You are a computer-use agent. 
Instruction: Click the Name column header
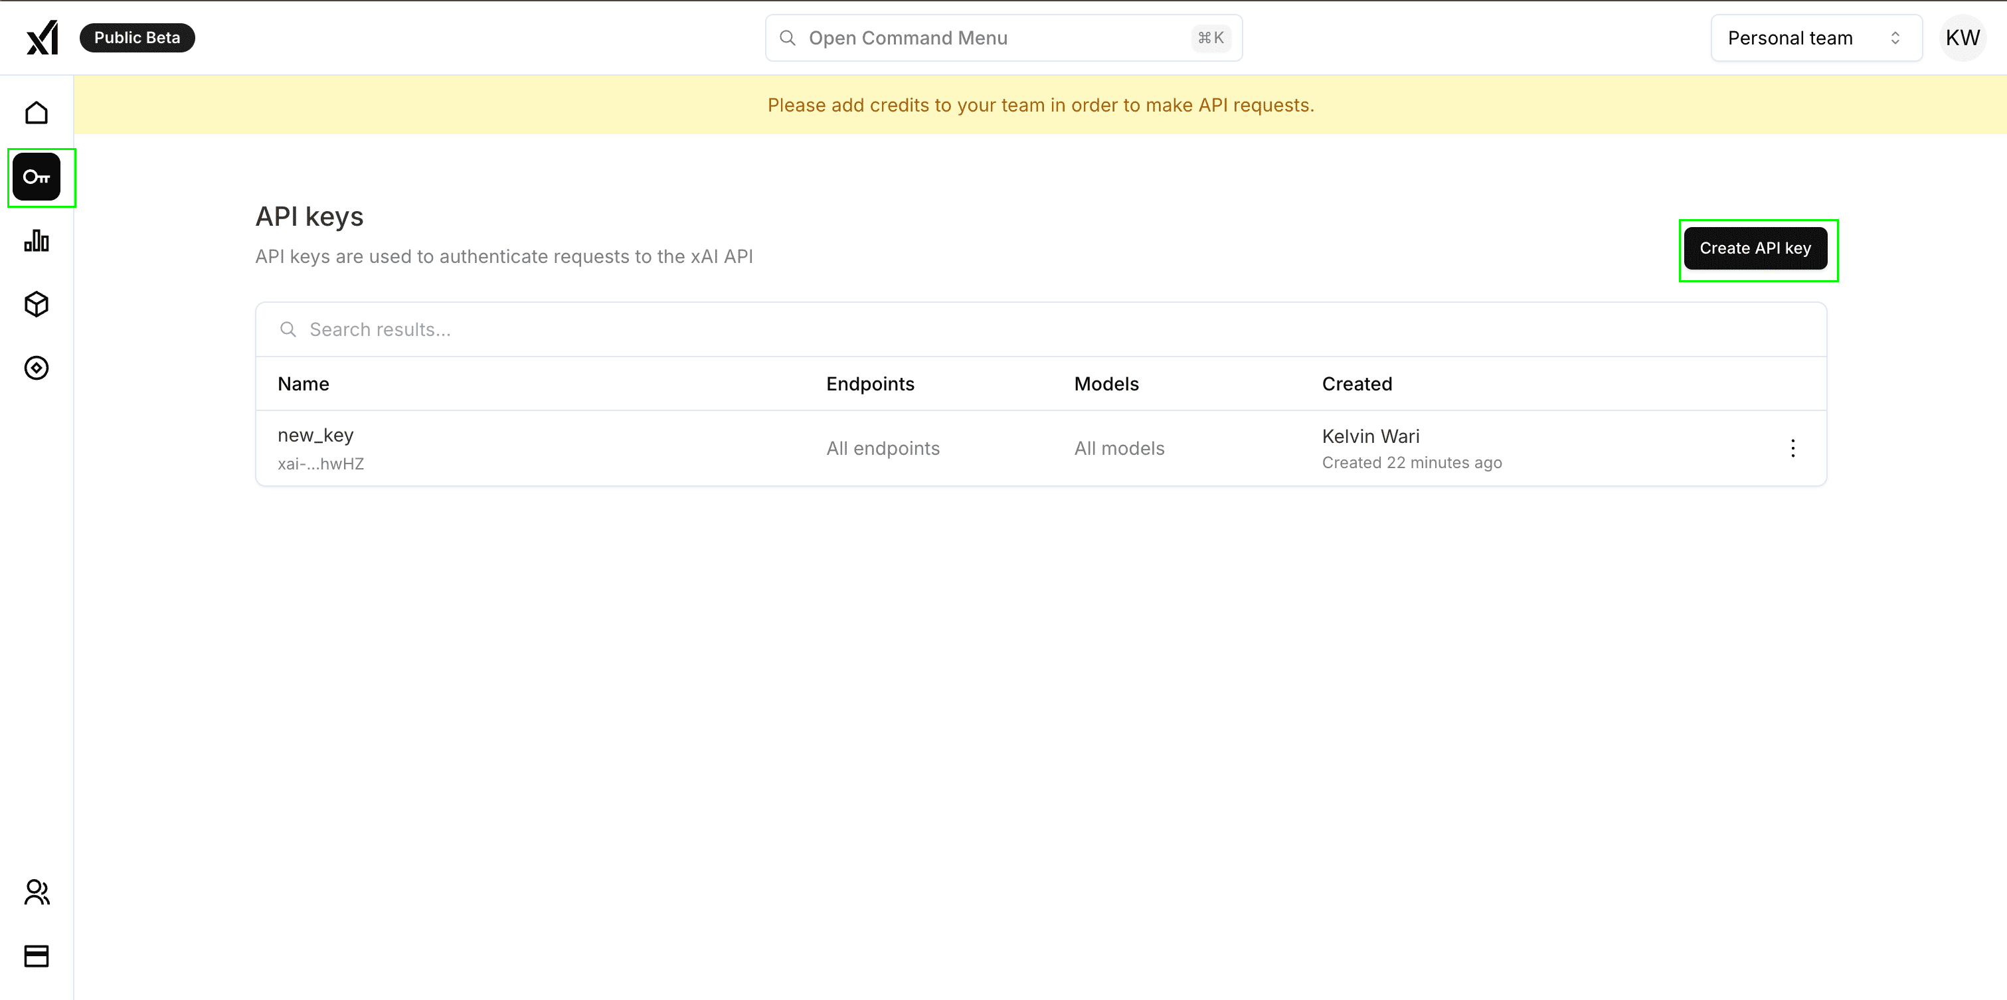coord(303,384)
